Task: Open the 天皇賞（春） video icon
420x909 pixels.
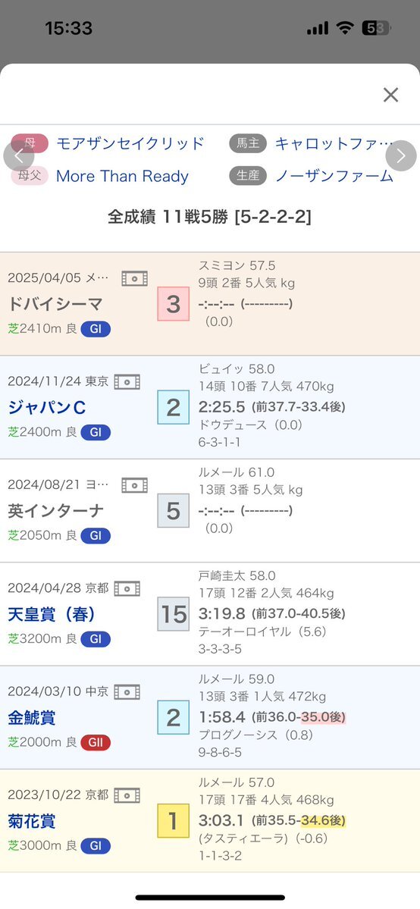Action: tap(127, 588)
